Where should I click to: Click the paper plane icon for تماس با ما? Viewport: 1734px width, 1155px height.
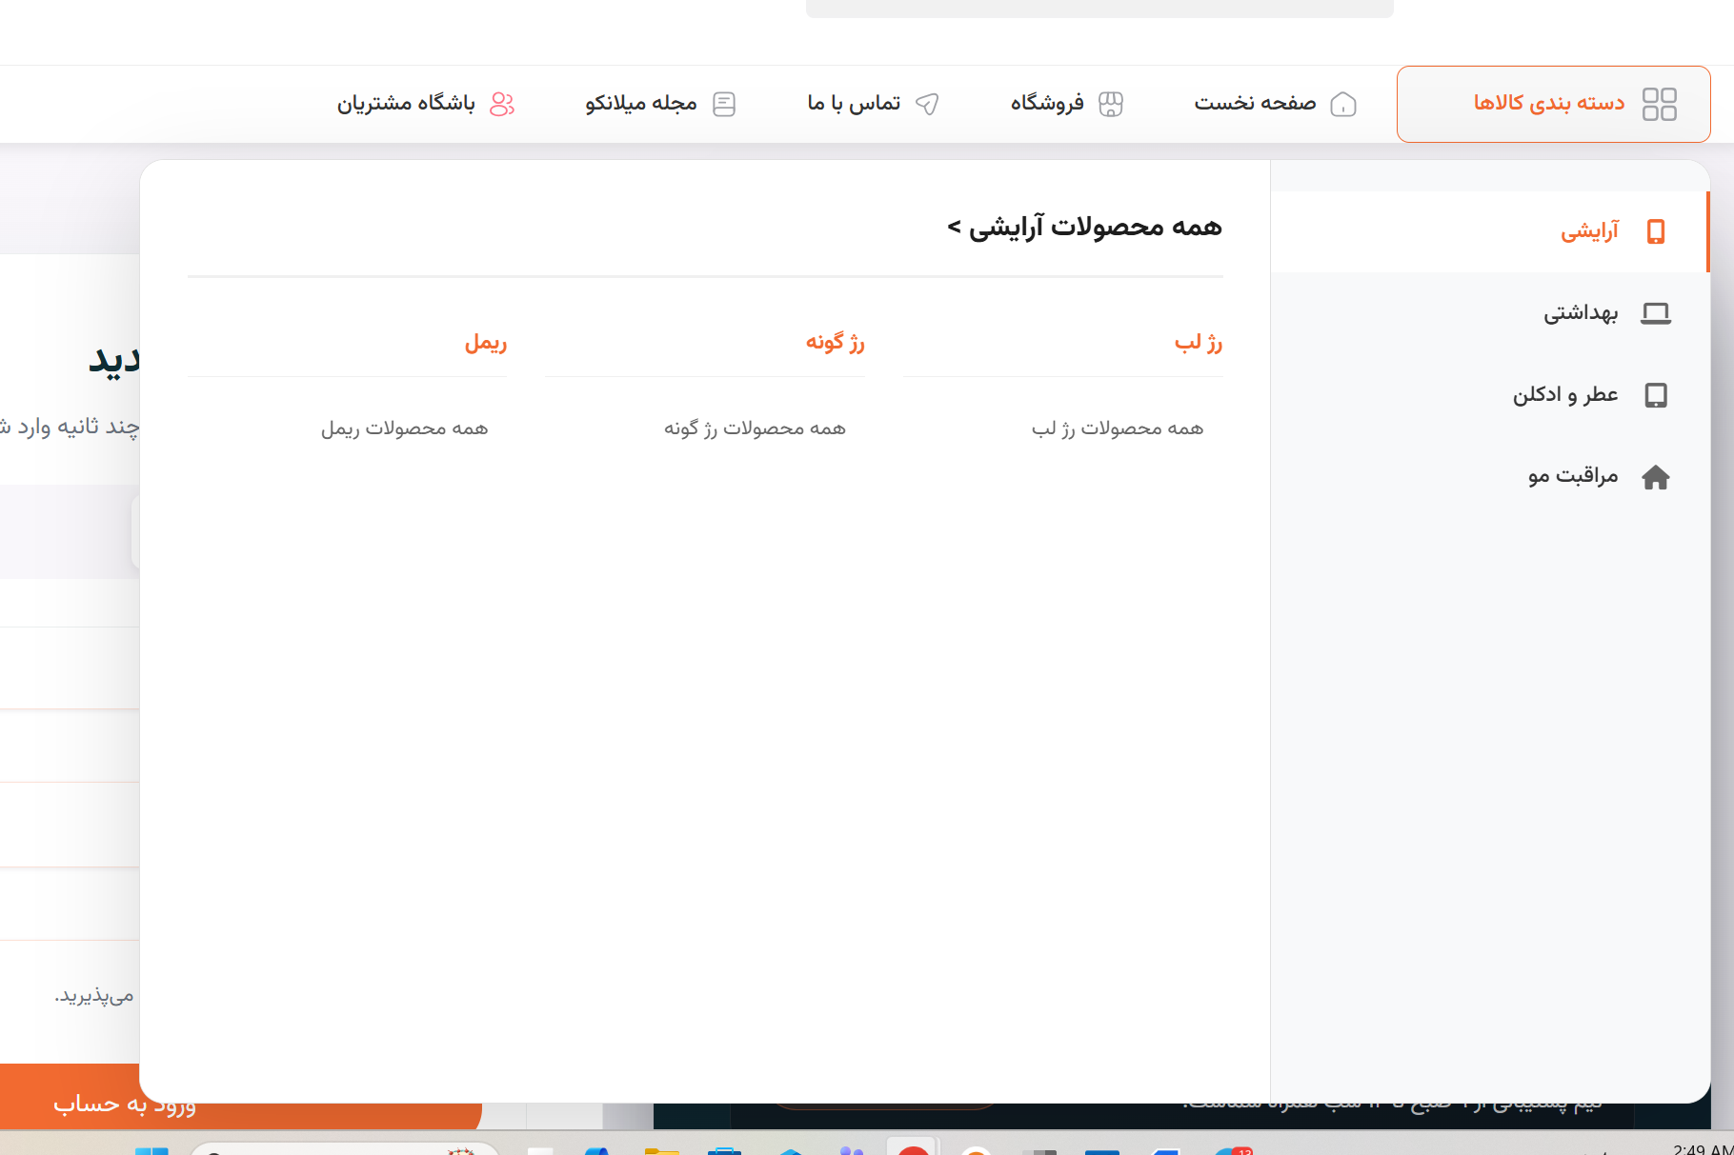click(x=926, y=104)
